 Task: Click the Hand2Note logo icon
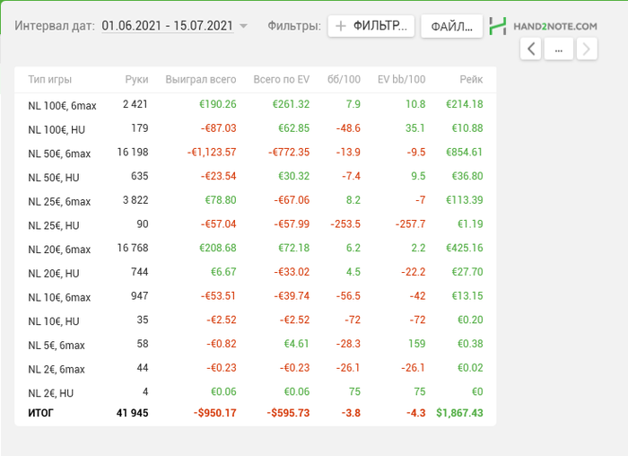pyautogui.click(x=498, y=26)
